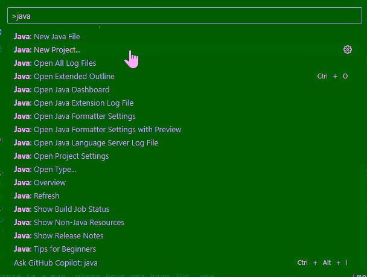Image resolution: width=367 pixels, height=277 pixels.
Task: Select Java: Open Java Dashboard
Action: pos(62,90)
